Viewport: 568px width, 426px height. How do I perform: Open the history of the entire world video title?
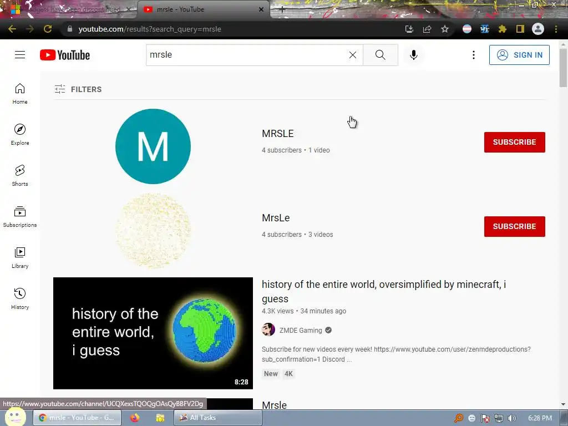click(x=384, y=291)
